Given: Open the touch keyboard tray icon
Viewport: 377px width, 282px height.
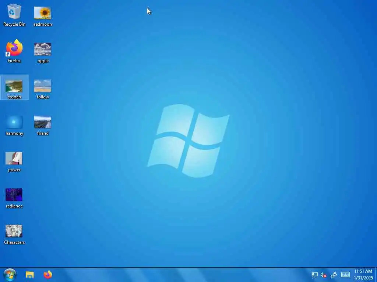Looking at the screenshot, I should [x=345, y=275].
